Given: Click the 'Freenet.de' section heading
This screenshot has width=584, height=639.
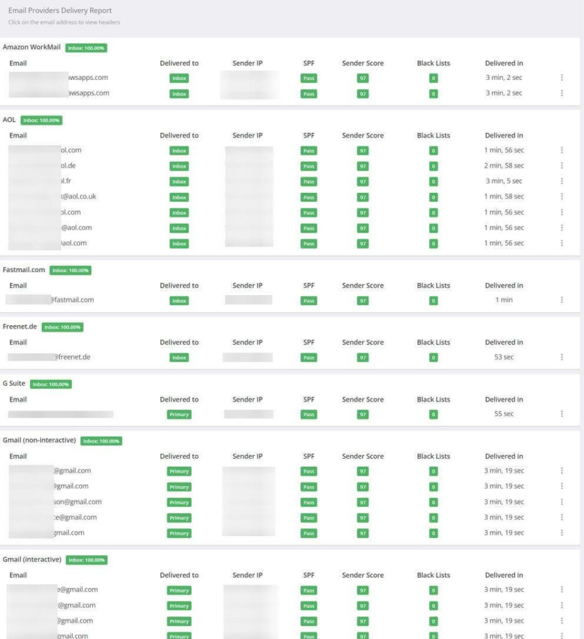Looking at the screenshot, I should pos(19,326).
